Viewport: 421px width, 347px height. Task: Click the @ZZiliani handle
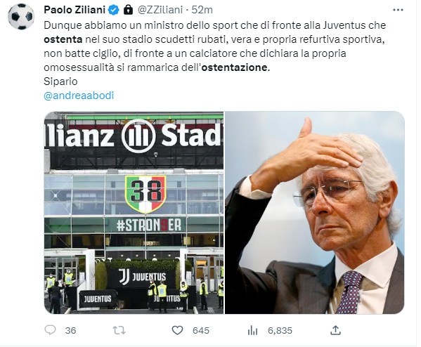[x=160, y=10]
